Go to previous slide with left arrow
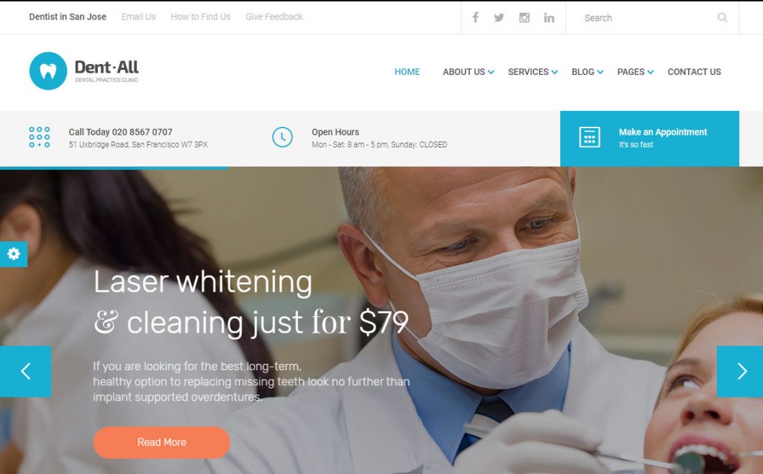 point(25,371)
